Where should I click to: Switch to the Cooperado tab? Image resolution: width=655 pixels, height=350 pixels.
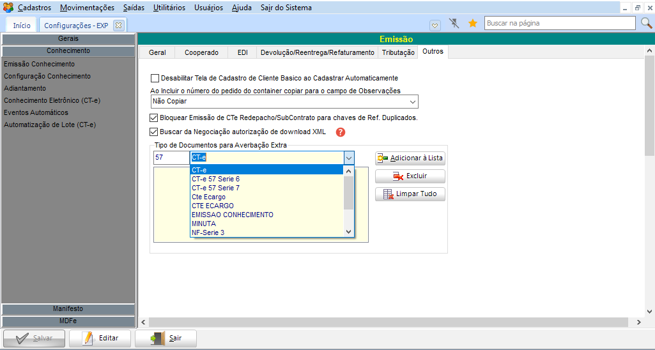click(201, 52)
